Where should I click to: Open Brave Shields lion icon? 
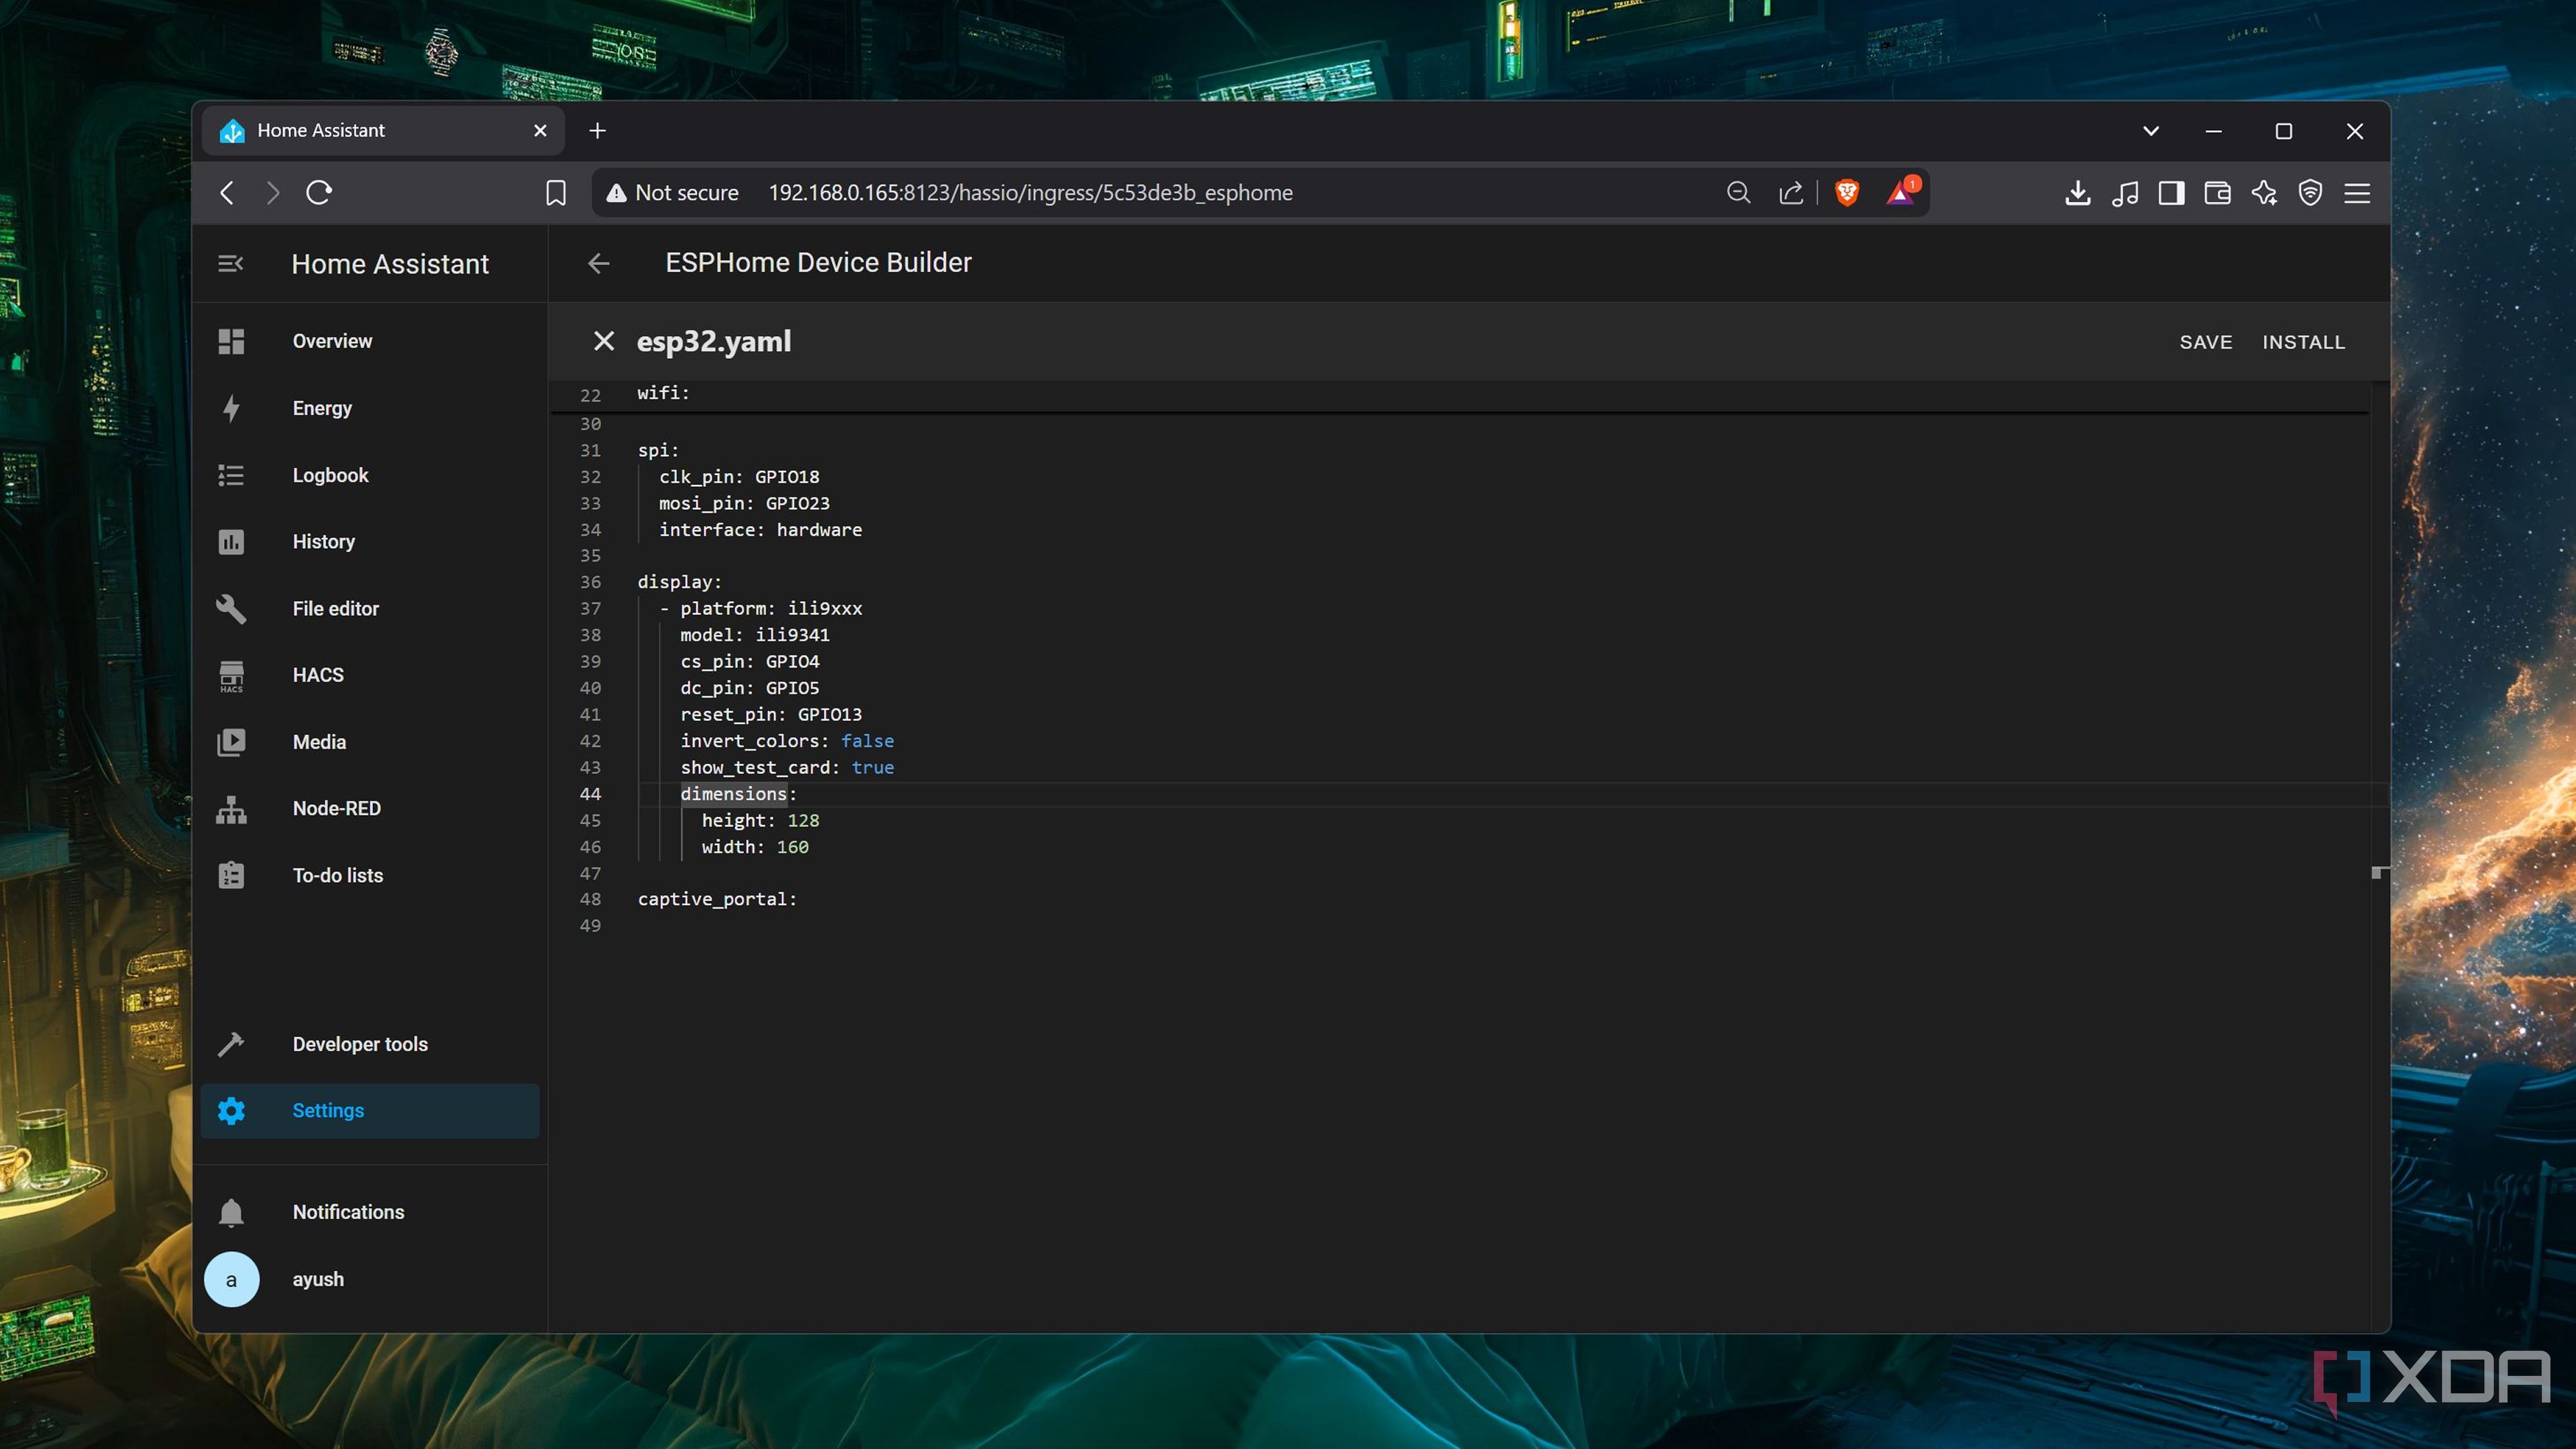(1847, 193)
